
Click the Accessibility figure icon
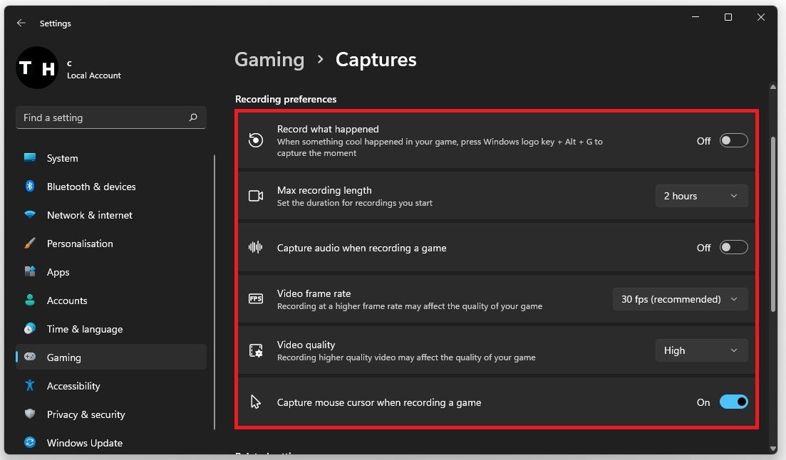point(30,385)
